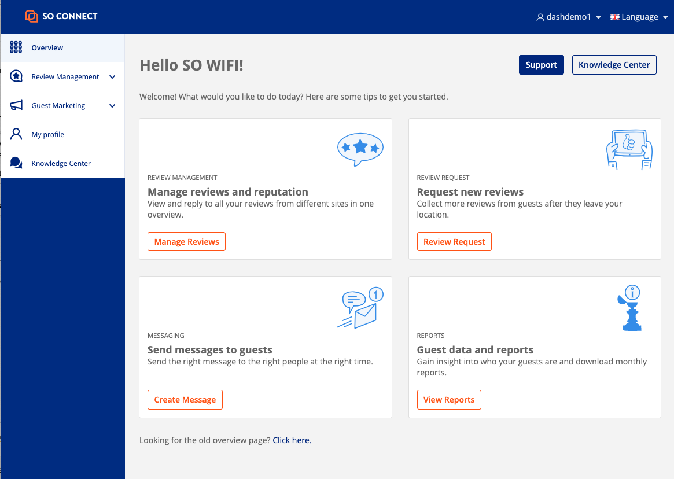This screenshot has width=674, height=479.
Task: Follow the Click here old overview link
Action: pos(292,440)
